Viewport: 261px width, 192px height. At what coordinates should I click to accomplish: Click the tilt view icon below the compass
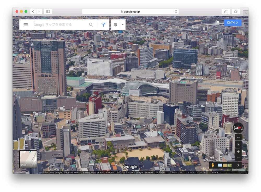point(238,137)
